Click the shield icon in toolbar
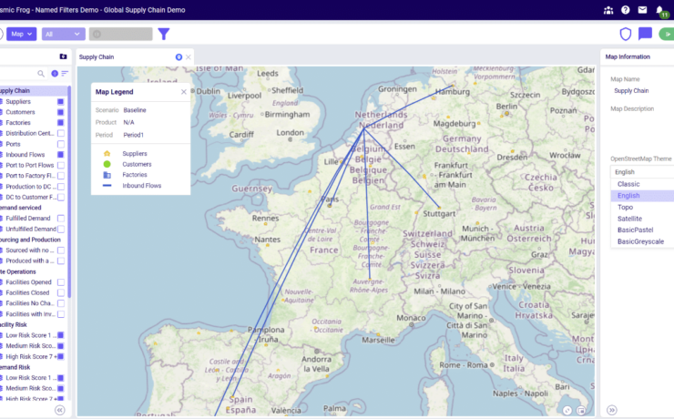This screenshot has width=674, height=419. click(626, 34)
